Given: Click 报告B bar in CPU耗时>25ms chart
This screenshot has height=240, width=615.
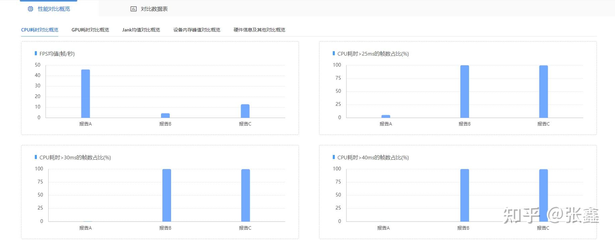Looking at the screenshot, I should pos(465,91).
